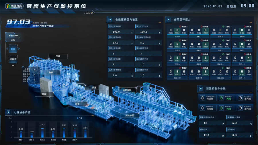The image size is (258, 145).
Task: Click the 压力3下压时间 field showing 93.0
Action: click(121, 43)
